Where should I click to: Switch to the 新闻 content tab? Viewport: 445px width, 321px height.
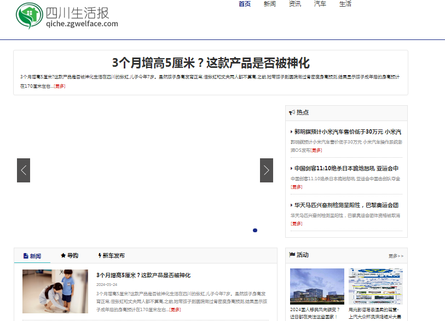(x=32, y=256)
